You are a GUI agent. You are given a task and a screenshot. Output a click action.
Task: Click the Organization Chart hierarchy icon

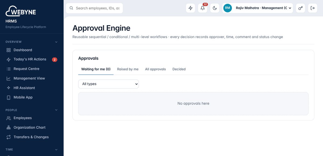9,128
